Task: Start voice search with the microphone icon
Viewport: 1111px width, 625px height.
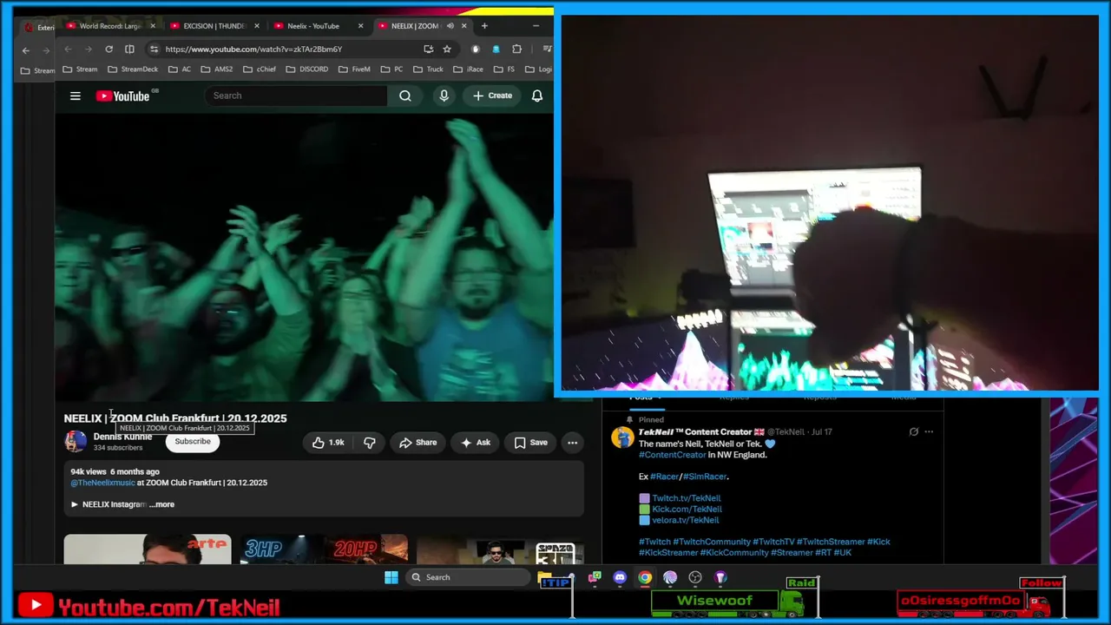Action: pos(444,95)
